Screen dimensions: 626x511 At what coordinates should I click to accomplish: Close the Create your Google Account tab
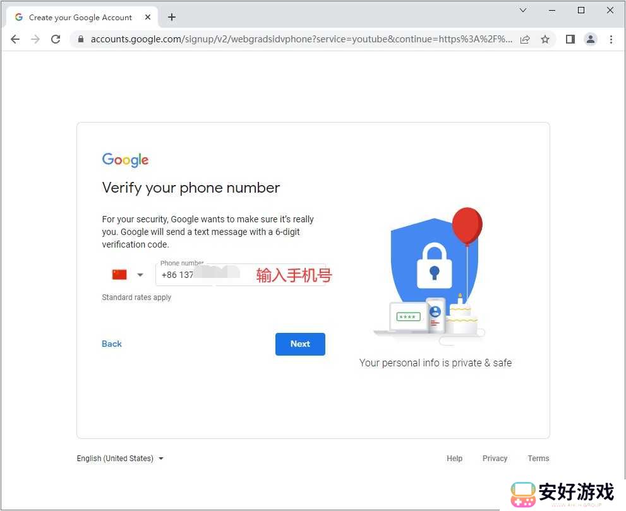(x=148, y=17)
